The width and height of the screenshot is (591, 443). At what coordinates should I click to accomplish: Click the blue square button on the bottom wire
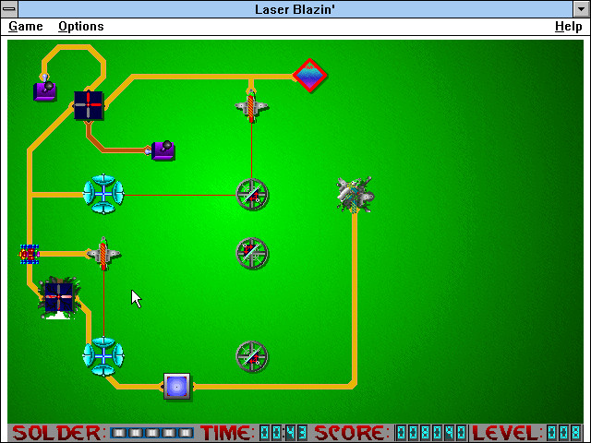(x=176, y=386)
